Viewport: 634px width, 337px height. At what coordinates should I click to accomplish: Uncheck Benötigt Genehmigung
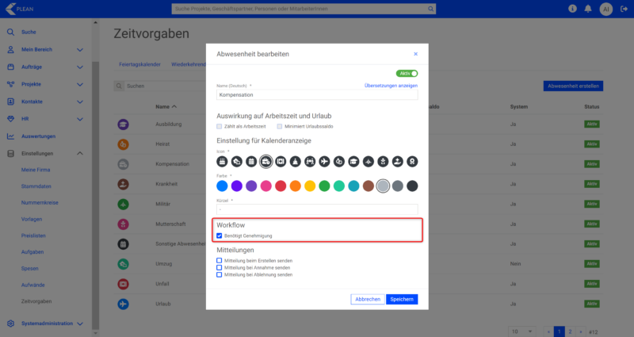[220, 236]
